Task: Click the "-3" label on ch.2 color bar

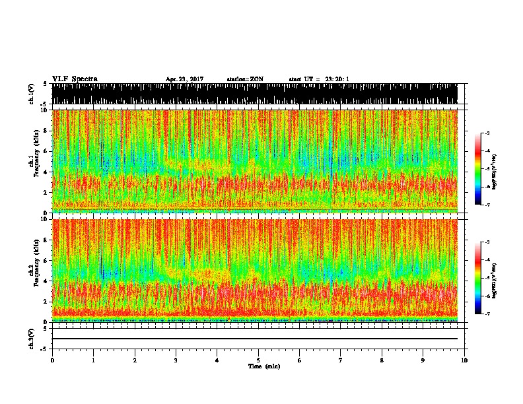Action: coord(487,242)
